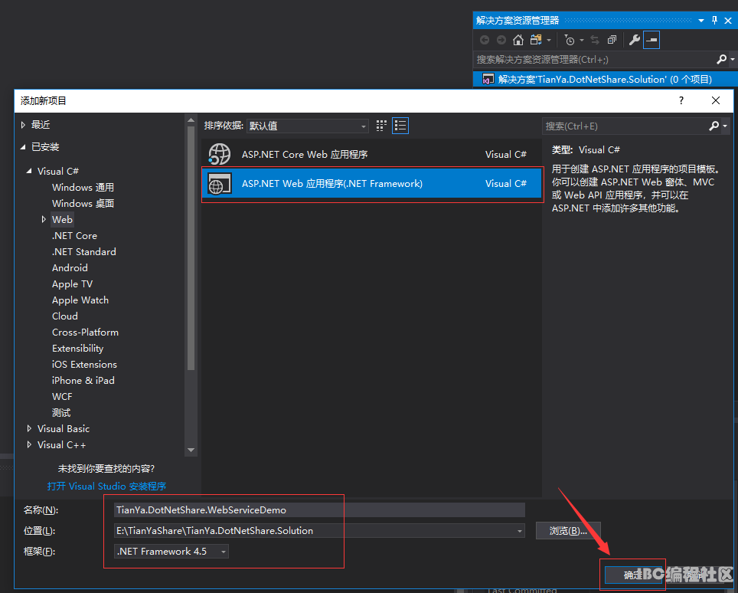Click the sync with active document icon
Image resolution: width=738 pixels, height=593 pixels.
[595, 40]
